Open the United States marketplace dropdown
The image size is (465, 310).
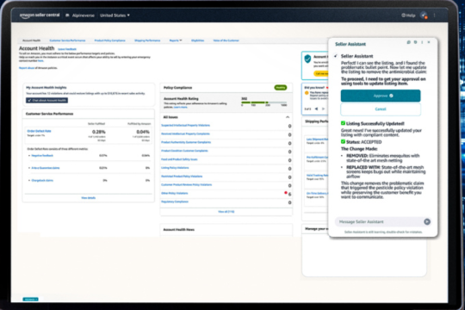115,15
